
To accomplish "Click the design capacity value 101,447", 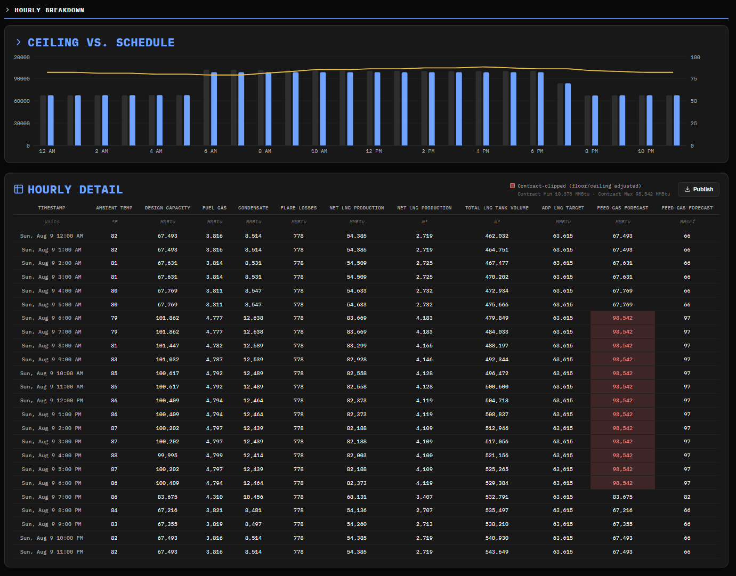I will (x=167, y=346).
